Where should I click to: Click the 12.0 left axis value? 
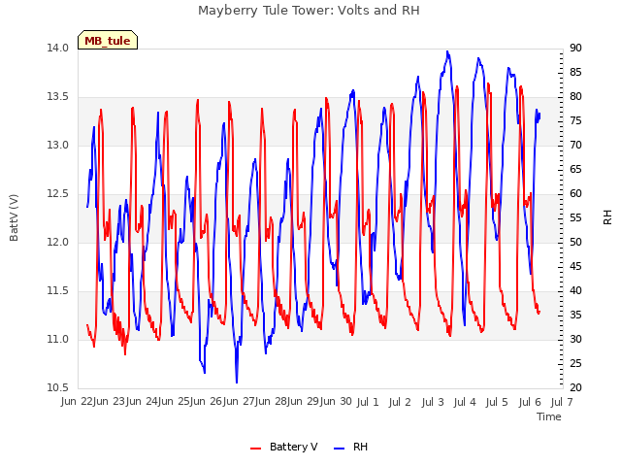click(58, 242)
